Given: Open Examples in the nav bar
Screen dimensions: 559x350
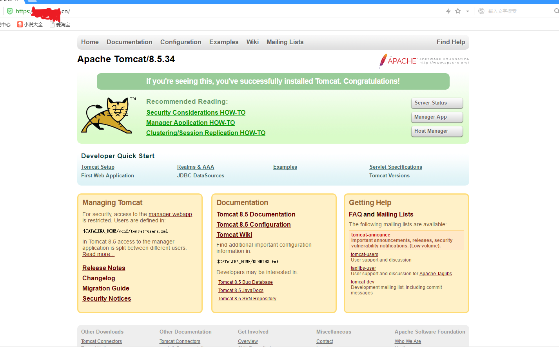Looking at the screenshot, I should pyautogui.click(x=224, y=42).
